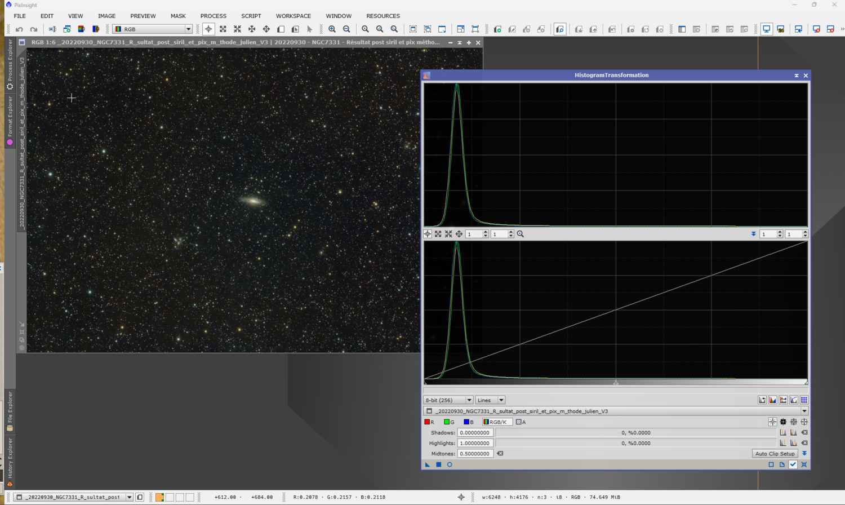Image resolution: width=845 pixels, height=505 pixels.
Task: Select the red R channel
Action: [x=429, y=422]
